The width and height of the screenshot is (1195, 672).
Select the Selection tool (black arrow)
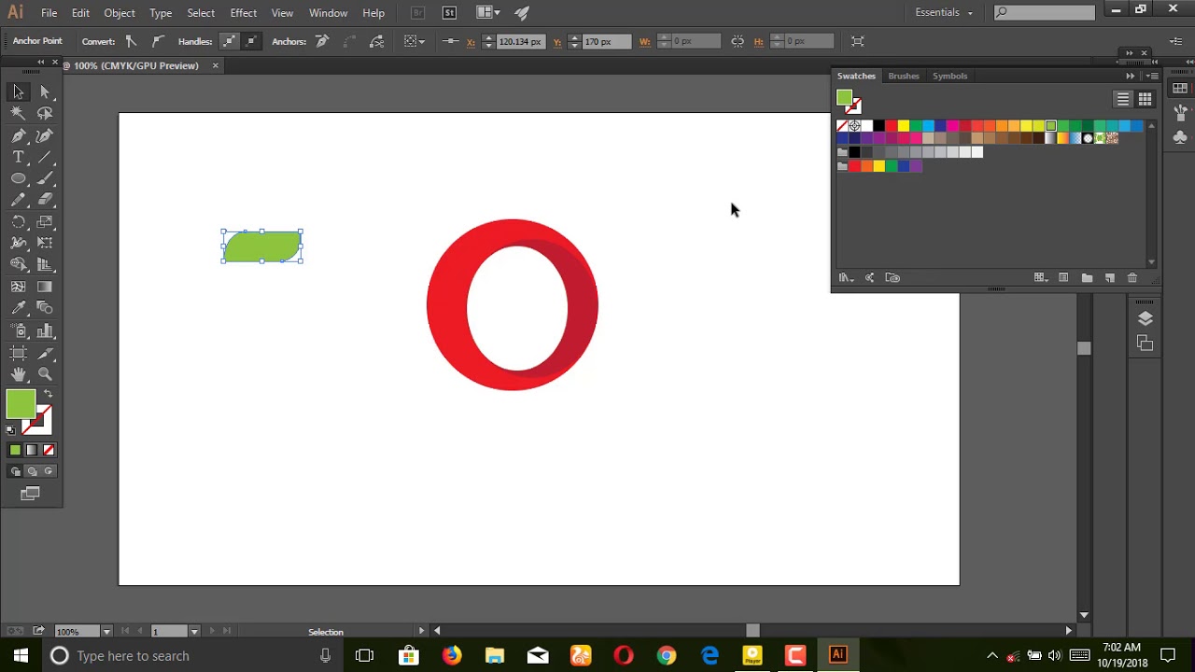pyautogui.click(x=18, y=91)
